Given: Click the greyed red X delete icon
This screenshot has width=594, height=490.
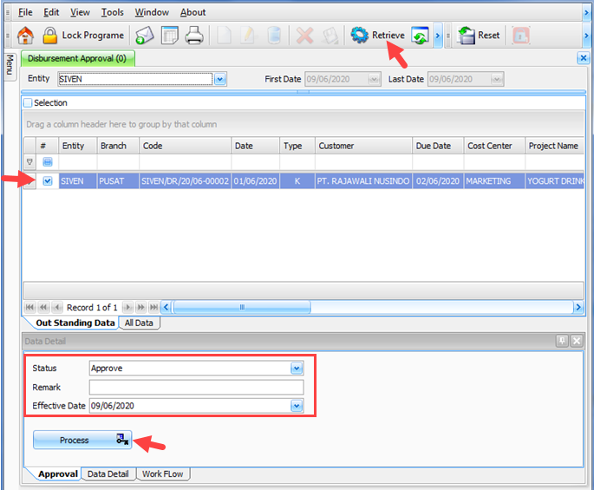Looking at the screenshot, I should pos(304,36).
